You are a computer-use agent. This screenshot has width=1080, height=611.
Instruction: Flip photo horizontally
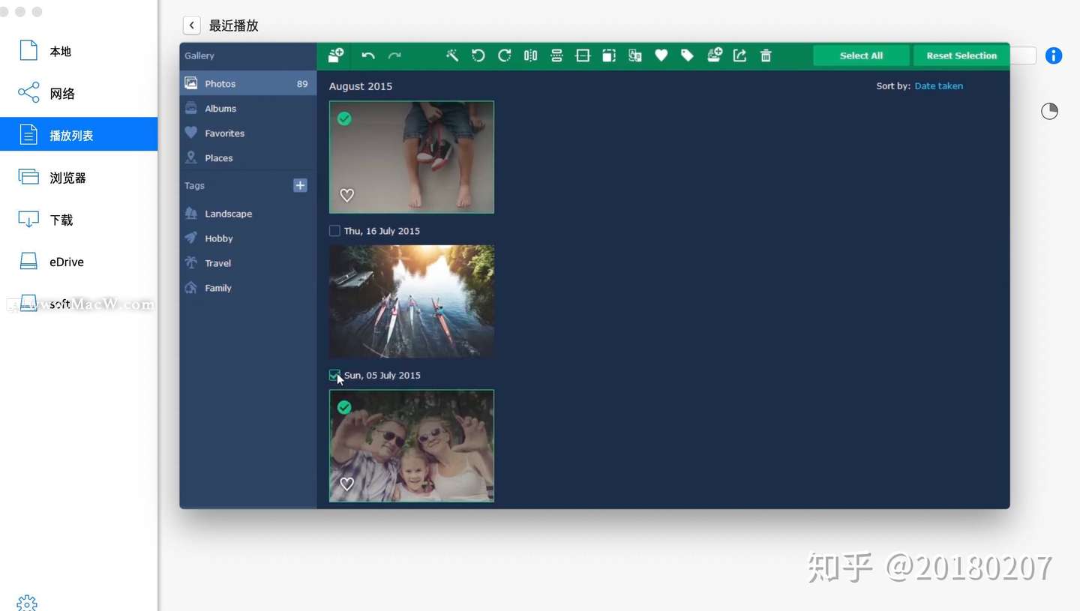(530, 55)
